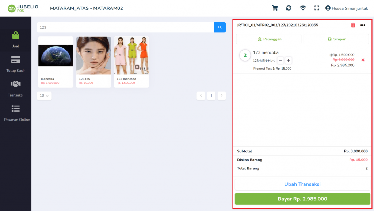Image resolution: width=374 pixels, height=211 pixels.
Task: Click the Bayar Rp. 2.985.000 button
Action: [x=302, y=199]
